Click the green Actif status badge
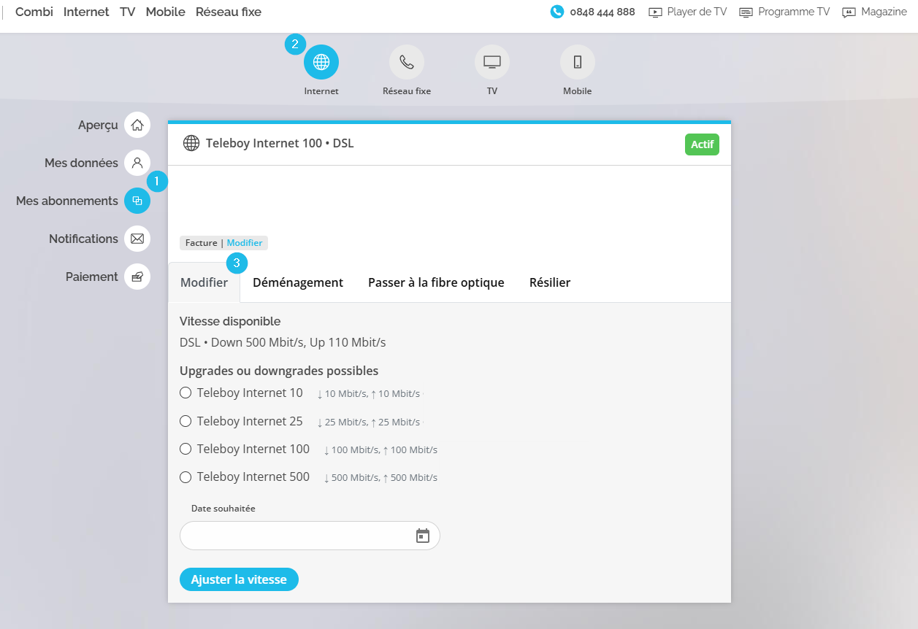The width and height of the screenshot is (918, 629). [x=702, y=144]
